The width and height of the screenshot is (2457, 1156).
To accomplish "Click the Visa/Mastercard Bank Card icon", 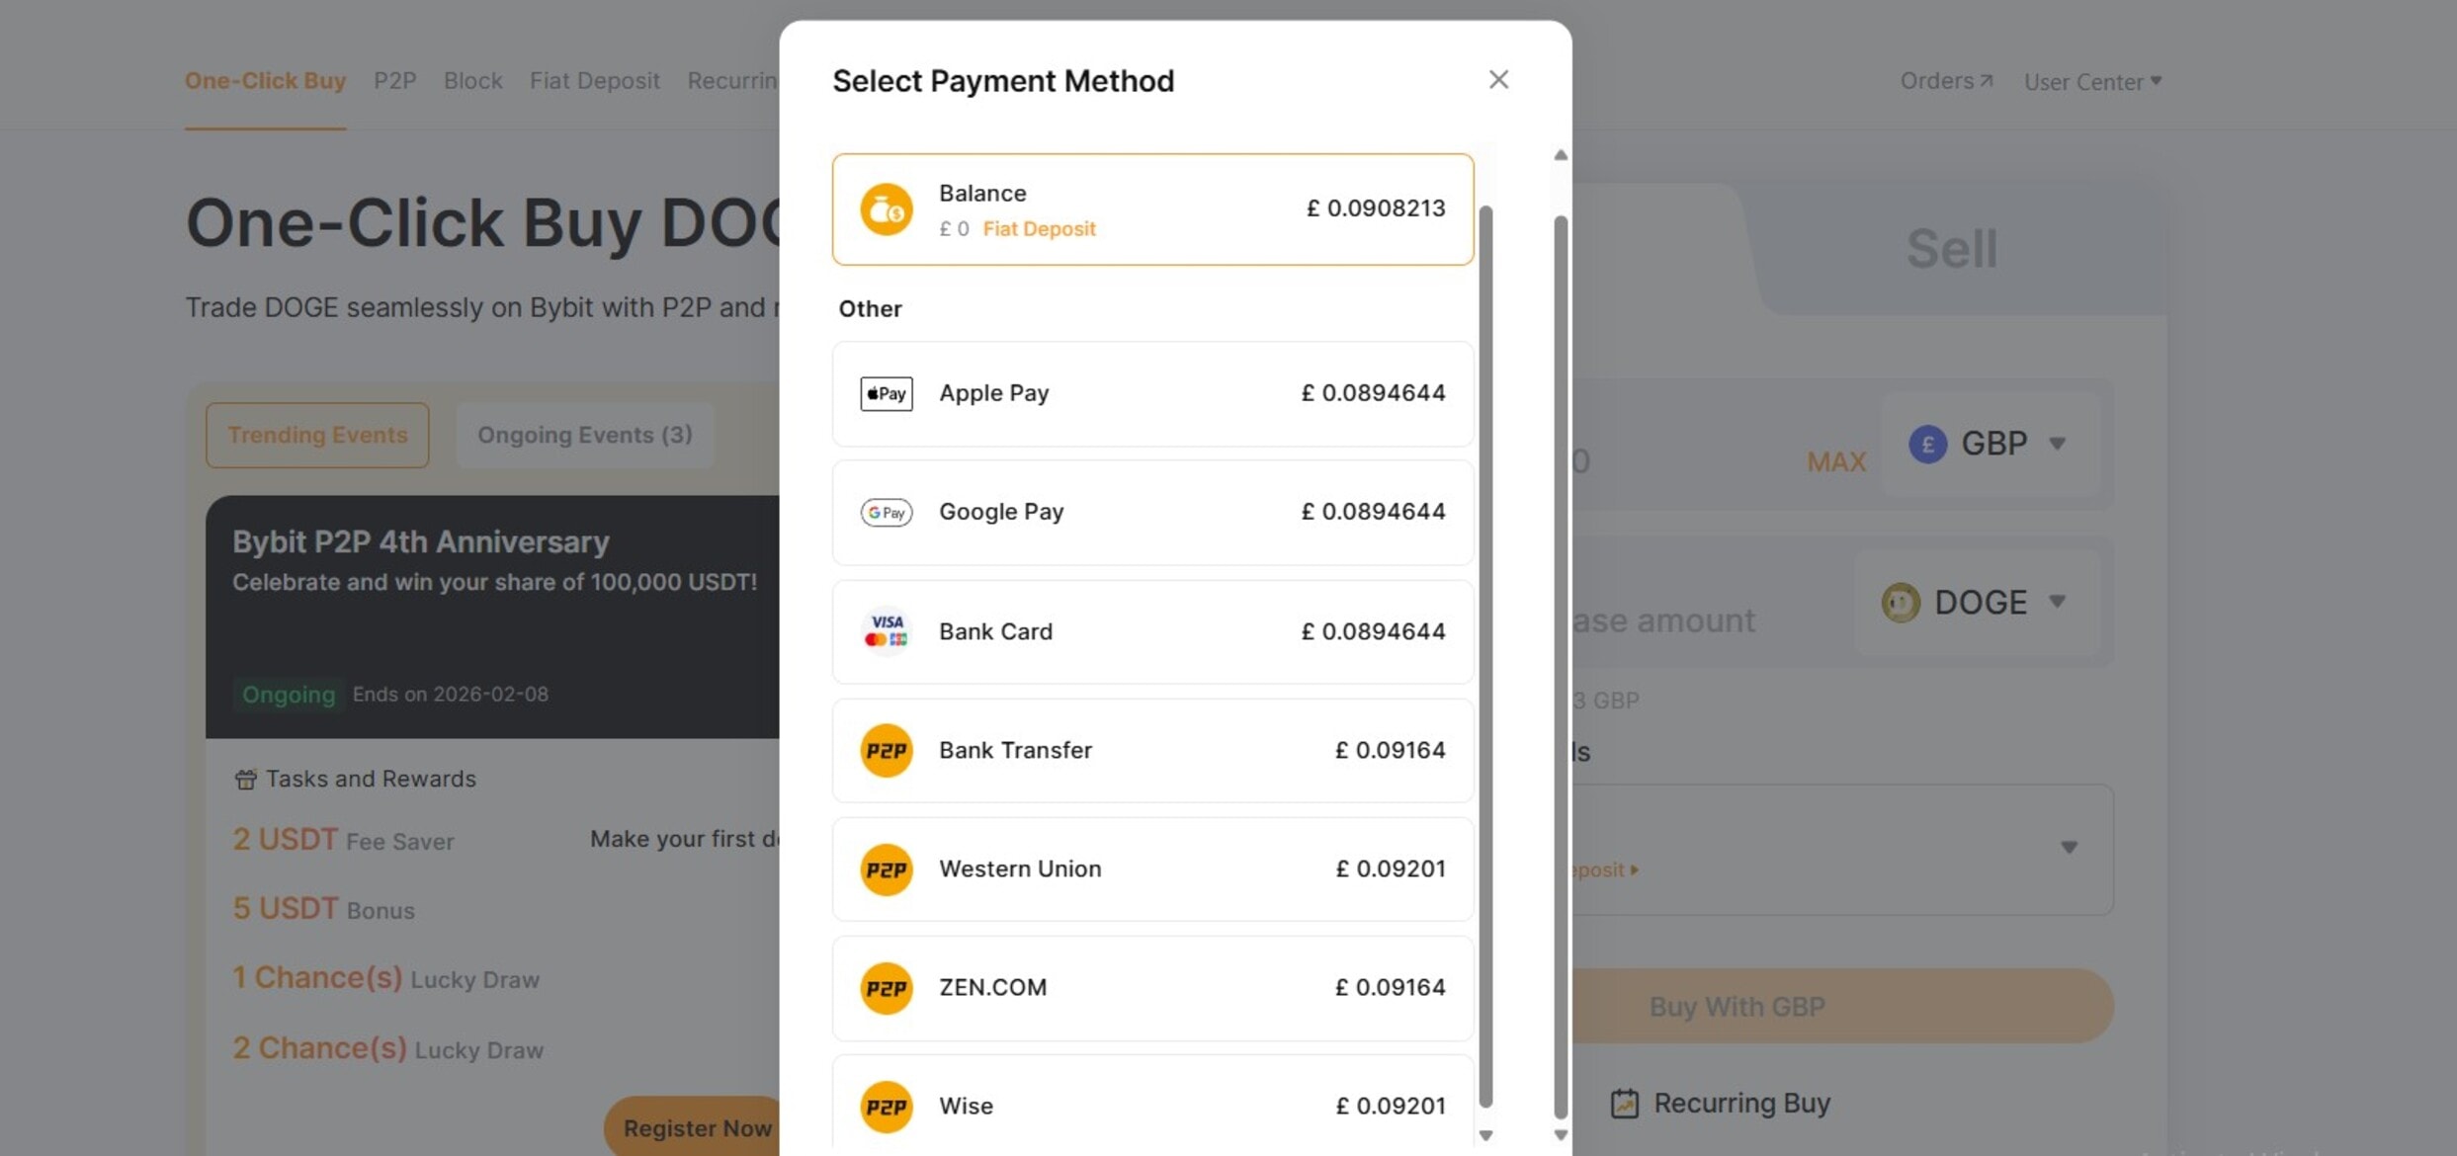I will 886,631.
